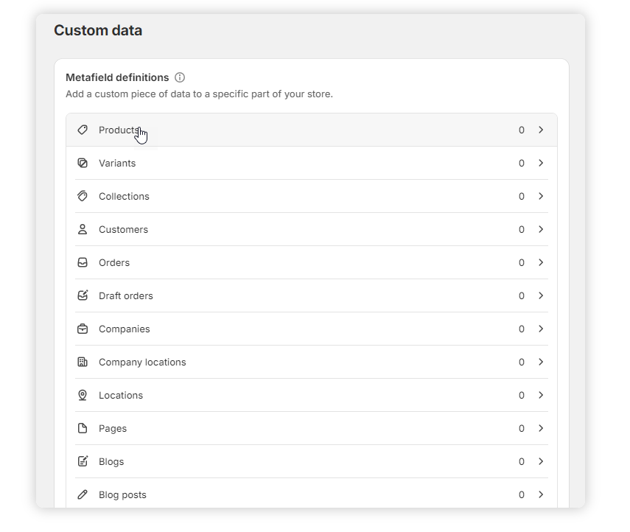Click info icon next to Metafield definitions
Screen dimensions: 630x532
180,77
